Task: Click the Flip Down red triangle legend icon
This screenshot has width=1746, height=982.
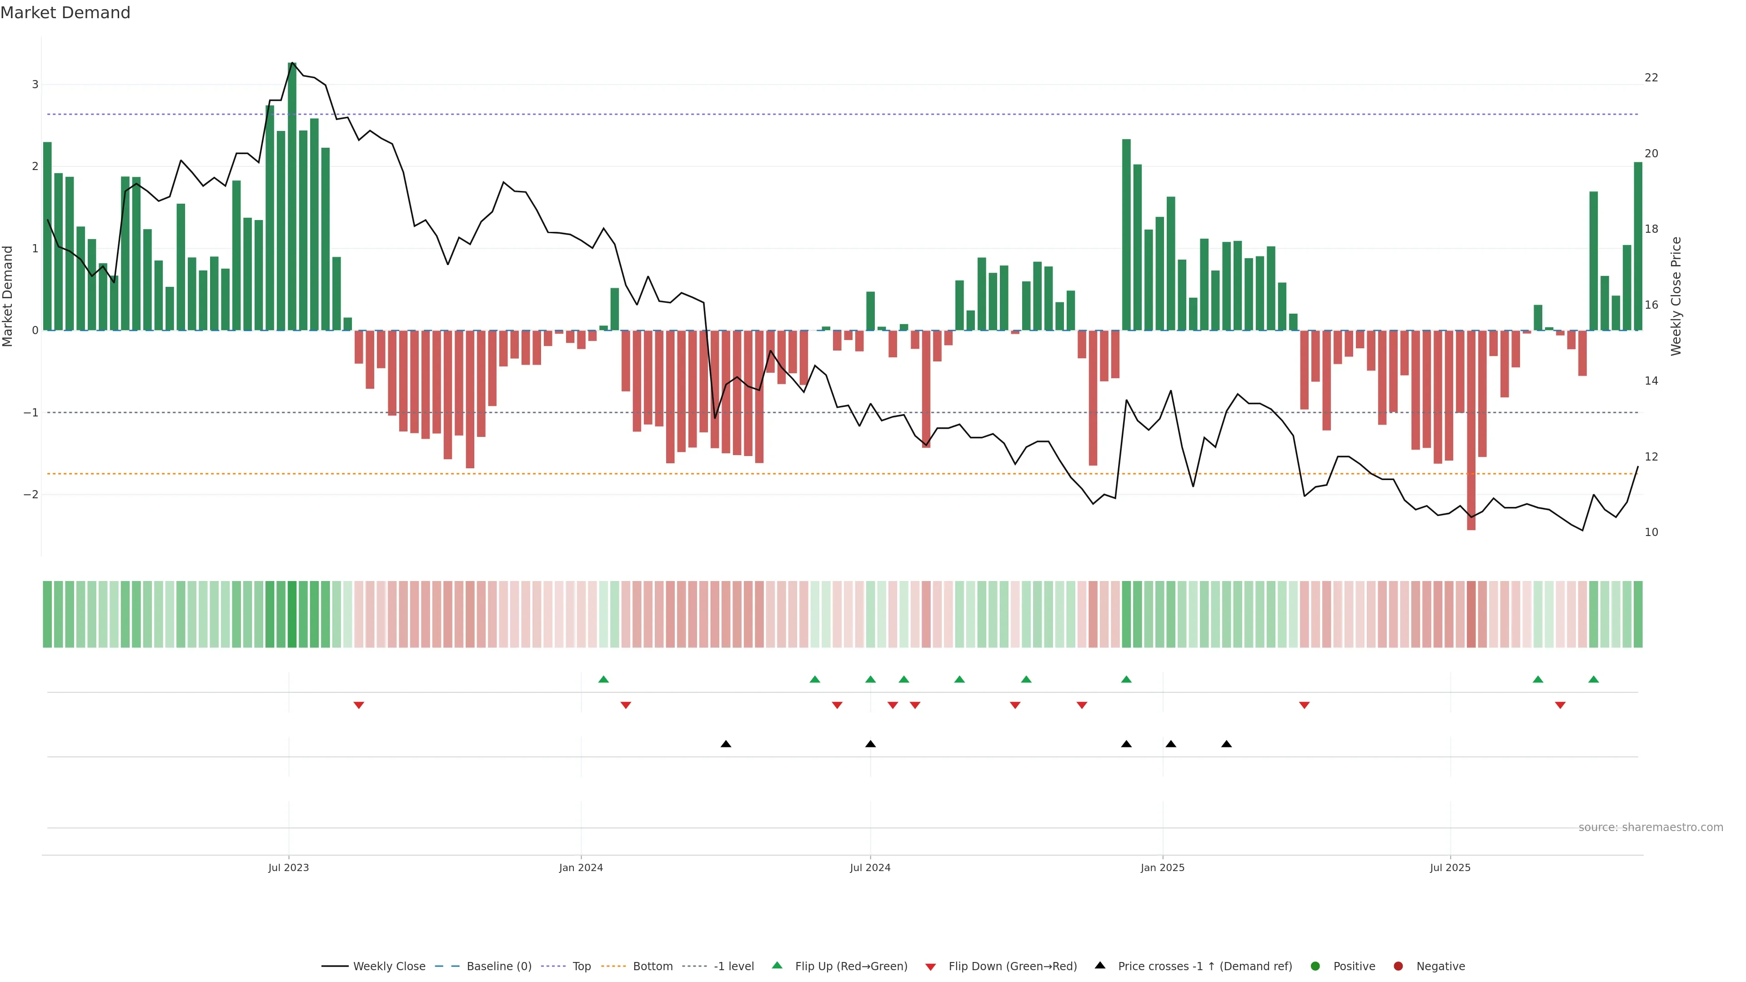Action: [x=931, y=967]
